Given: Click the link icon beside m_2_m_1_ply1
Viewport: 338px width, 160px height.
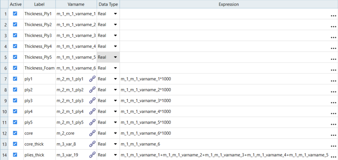Looking at the screenshot, I should (x=92, y=79).
